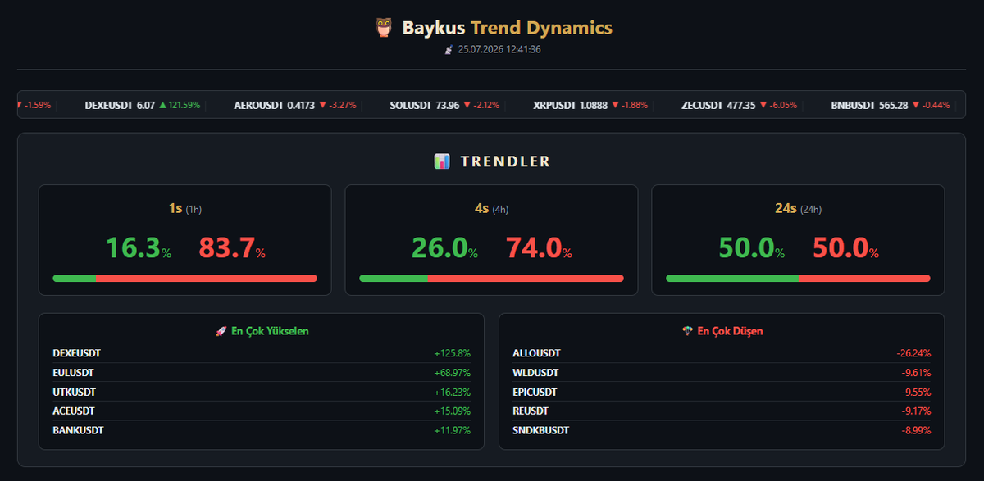The image size is (984, 481).
Task: Select the SOLUSDT ticker item
Action: pyautogui.click(x=445, y=105)
